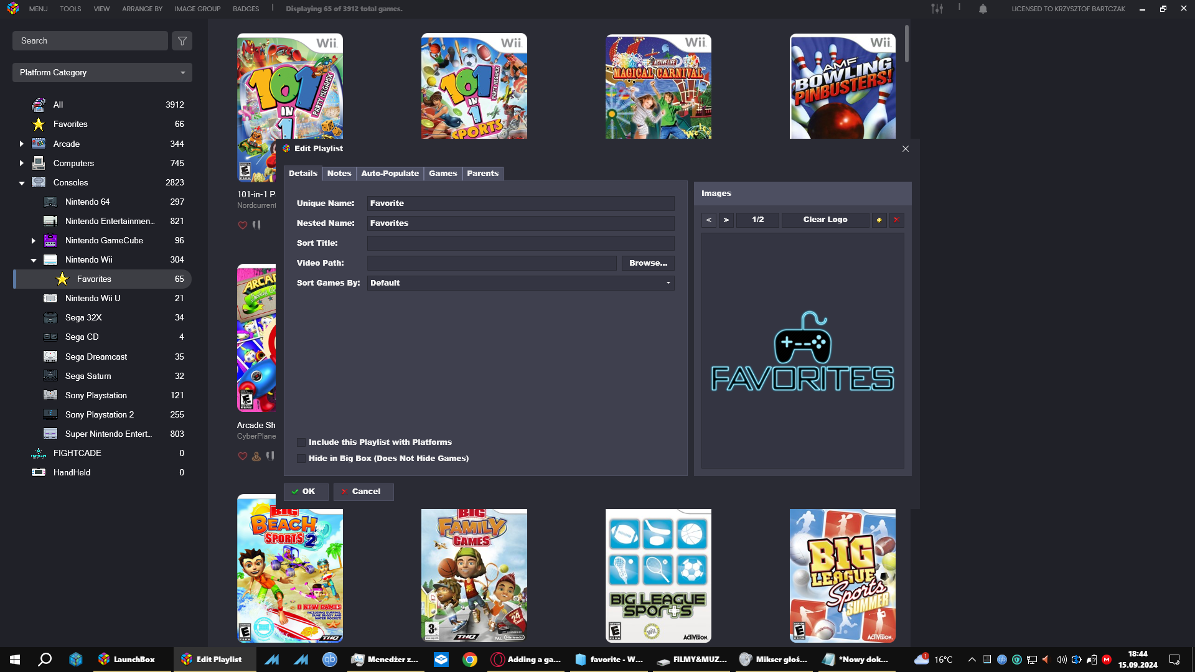Image resolution: width=1195 pixels, height=672 pixels.
Task: Click the filter funnel icon next to Search
Action: coord(182,41)
